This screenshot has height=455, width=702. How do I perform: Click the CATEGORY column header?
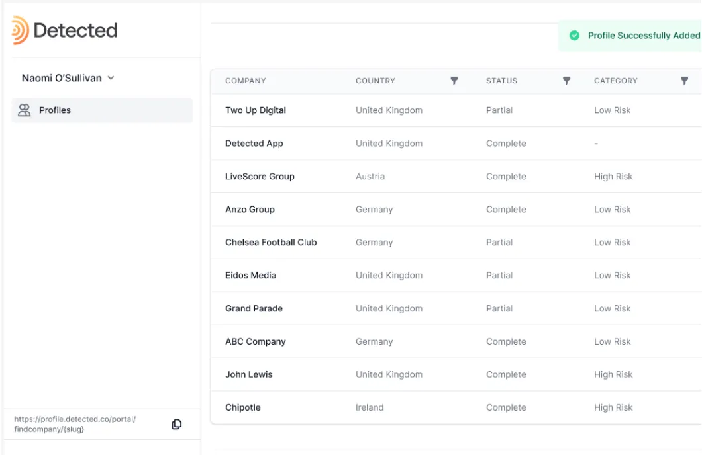pyautogui.click(x=616, y=81)
